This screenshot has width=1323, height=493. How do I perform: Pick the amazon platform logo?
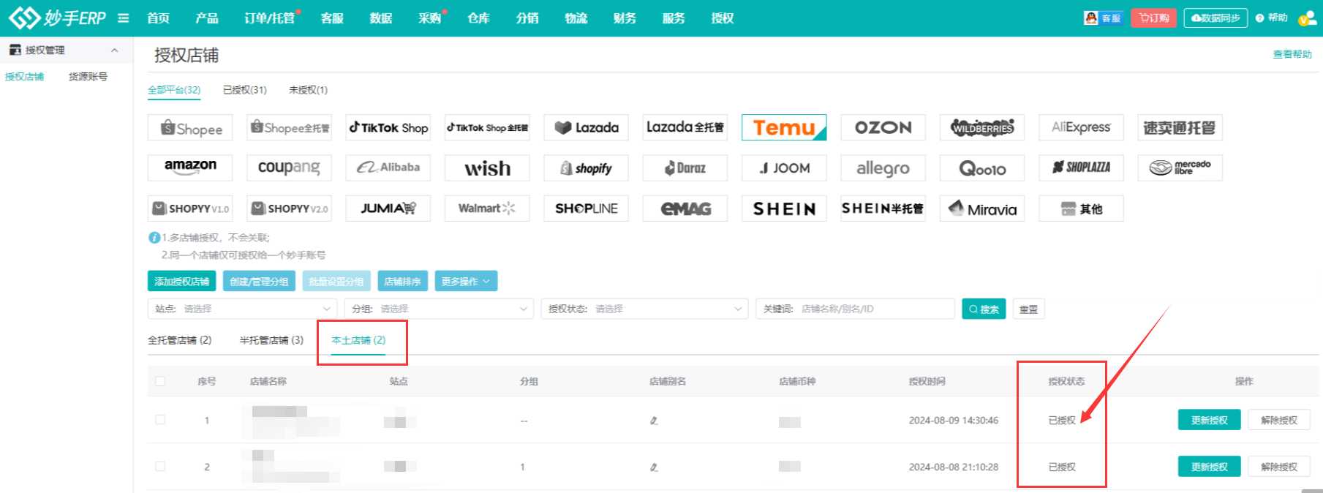190,168
